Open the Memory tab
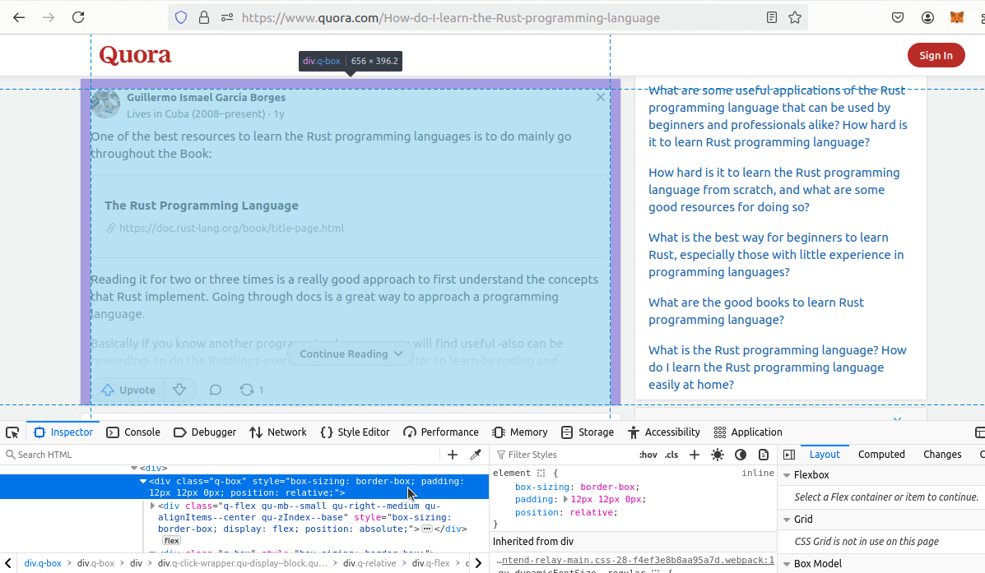 click(519, 432)
